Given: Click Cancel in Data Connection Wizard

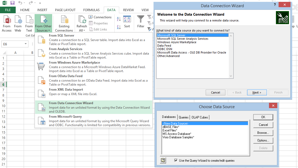Looking at the screenshot, I should (216, 92).
